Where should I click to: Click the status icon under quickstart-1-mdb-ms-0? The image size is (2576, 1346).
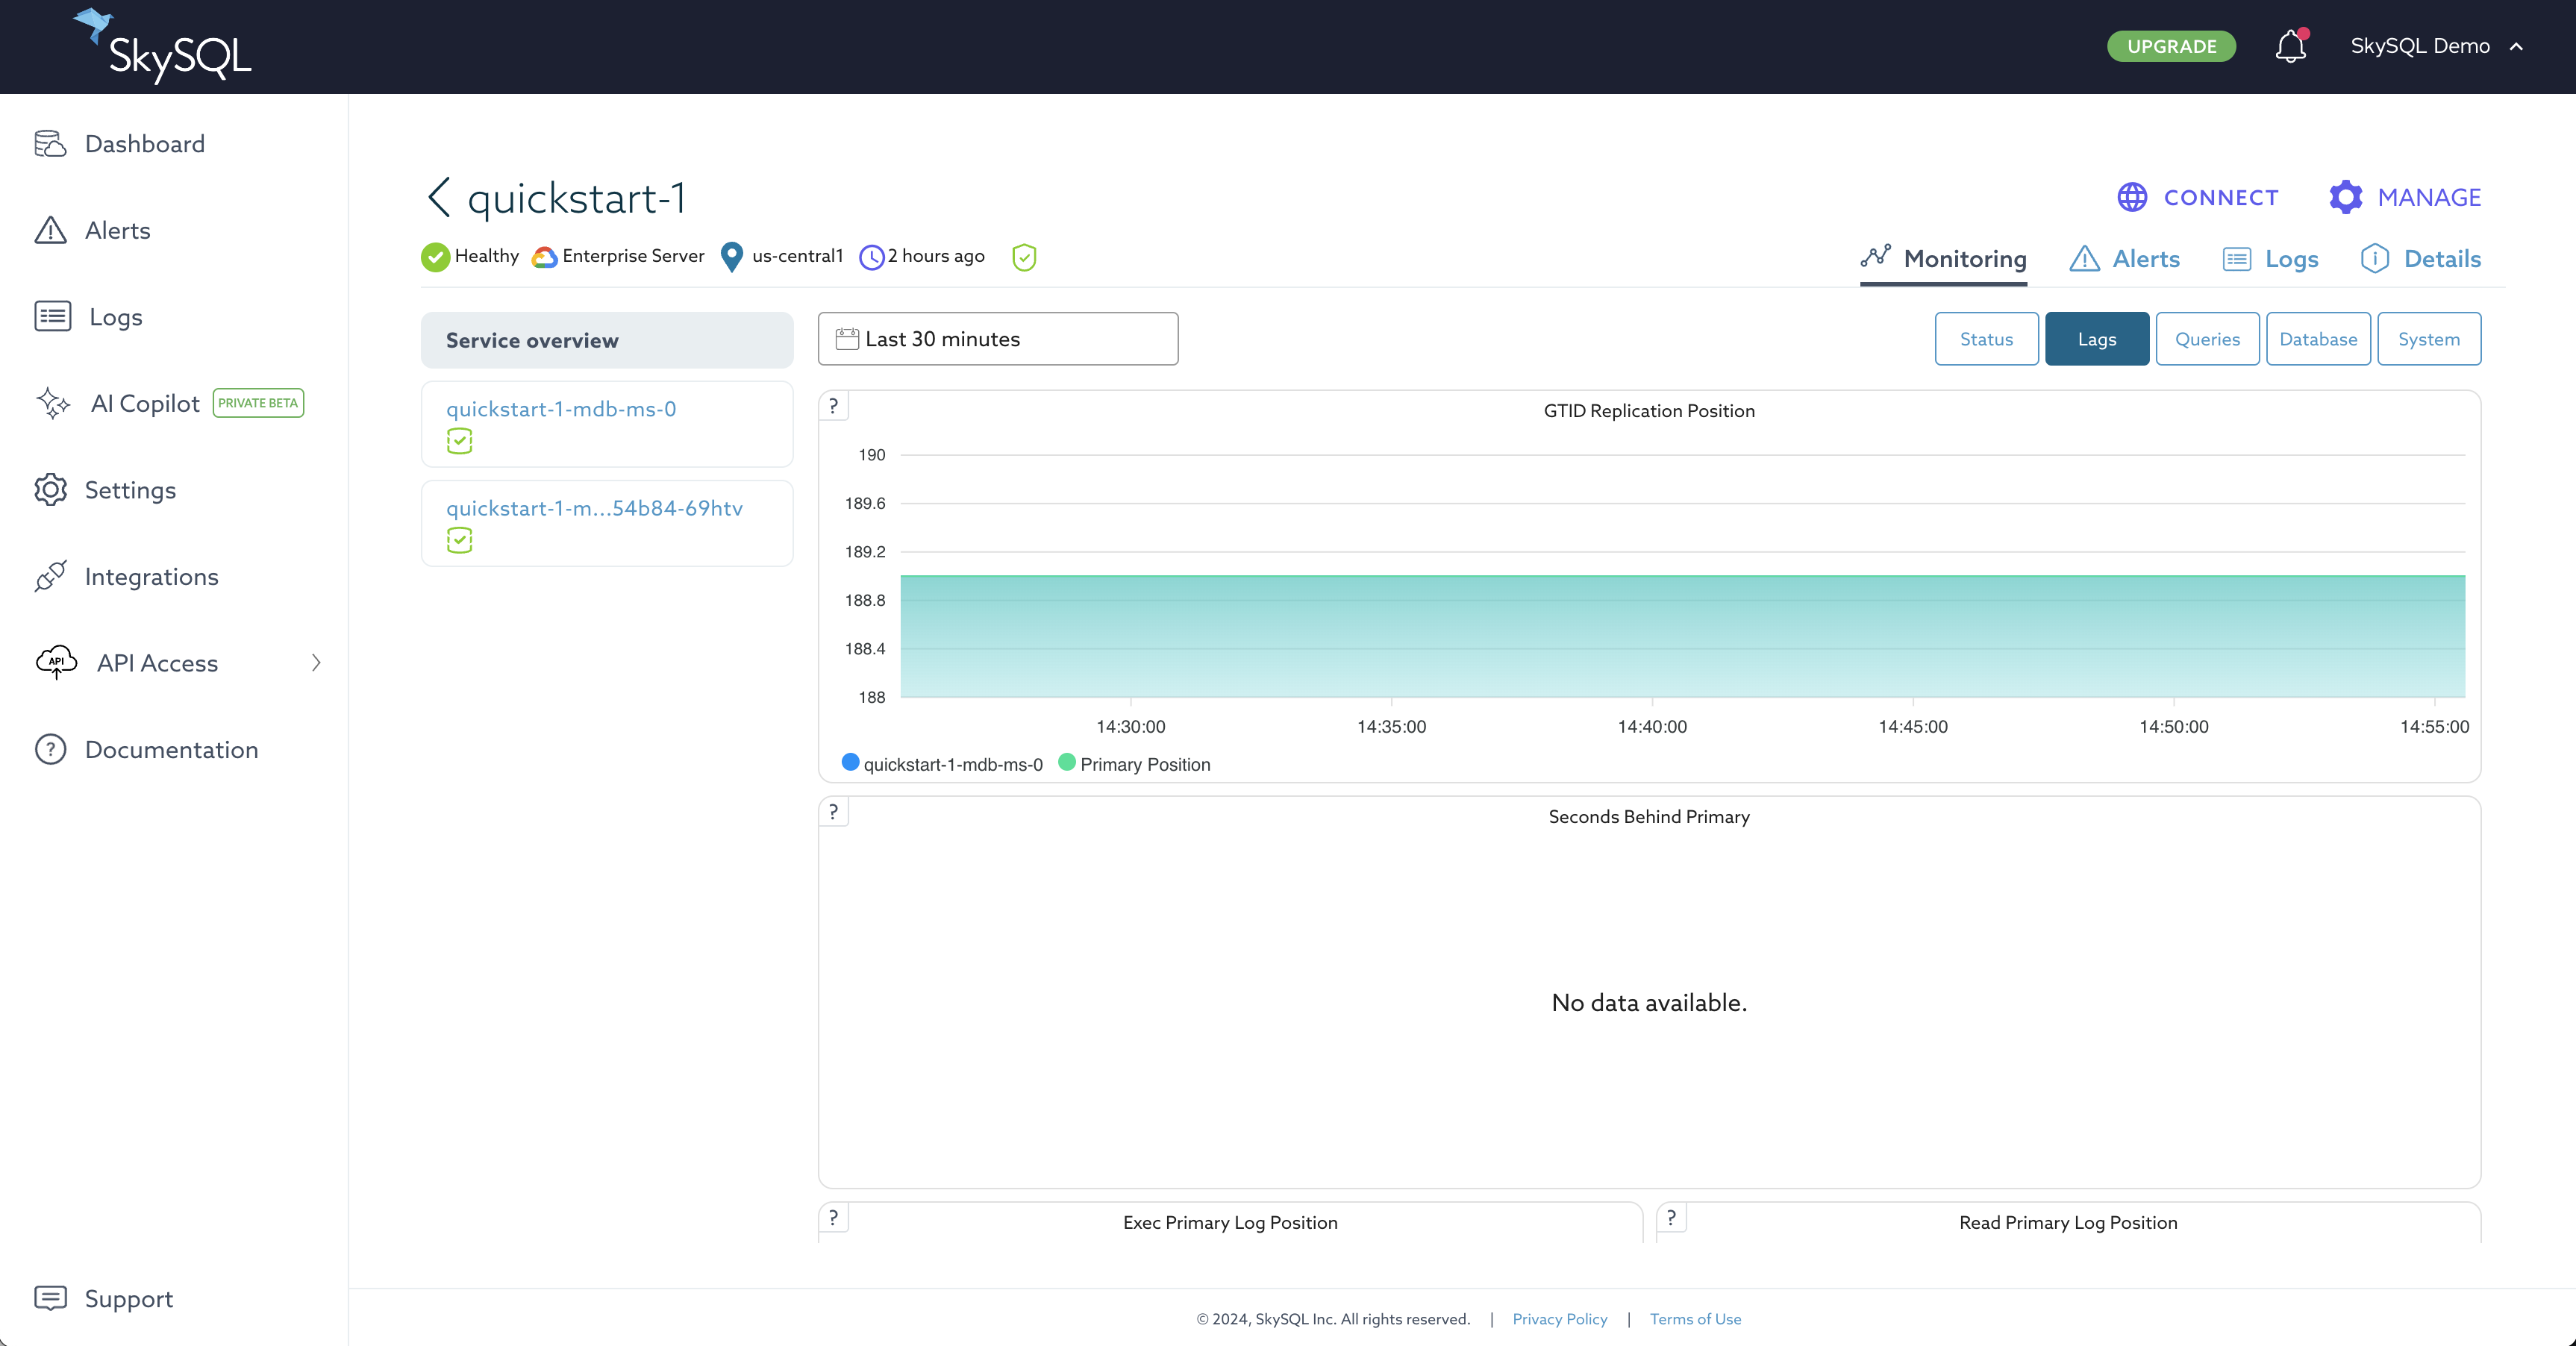click(x=459, y=441)
